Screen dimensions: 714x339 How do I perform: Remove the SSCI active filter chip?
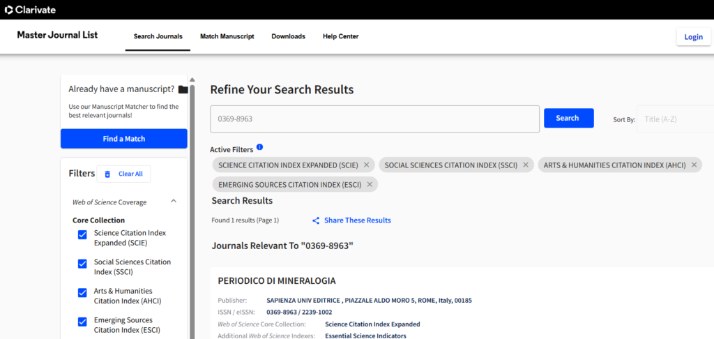click(526, 165)
